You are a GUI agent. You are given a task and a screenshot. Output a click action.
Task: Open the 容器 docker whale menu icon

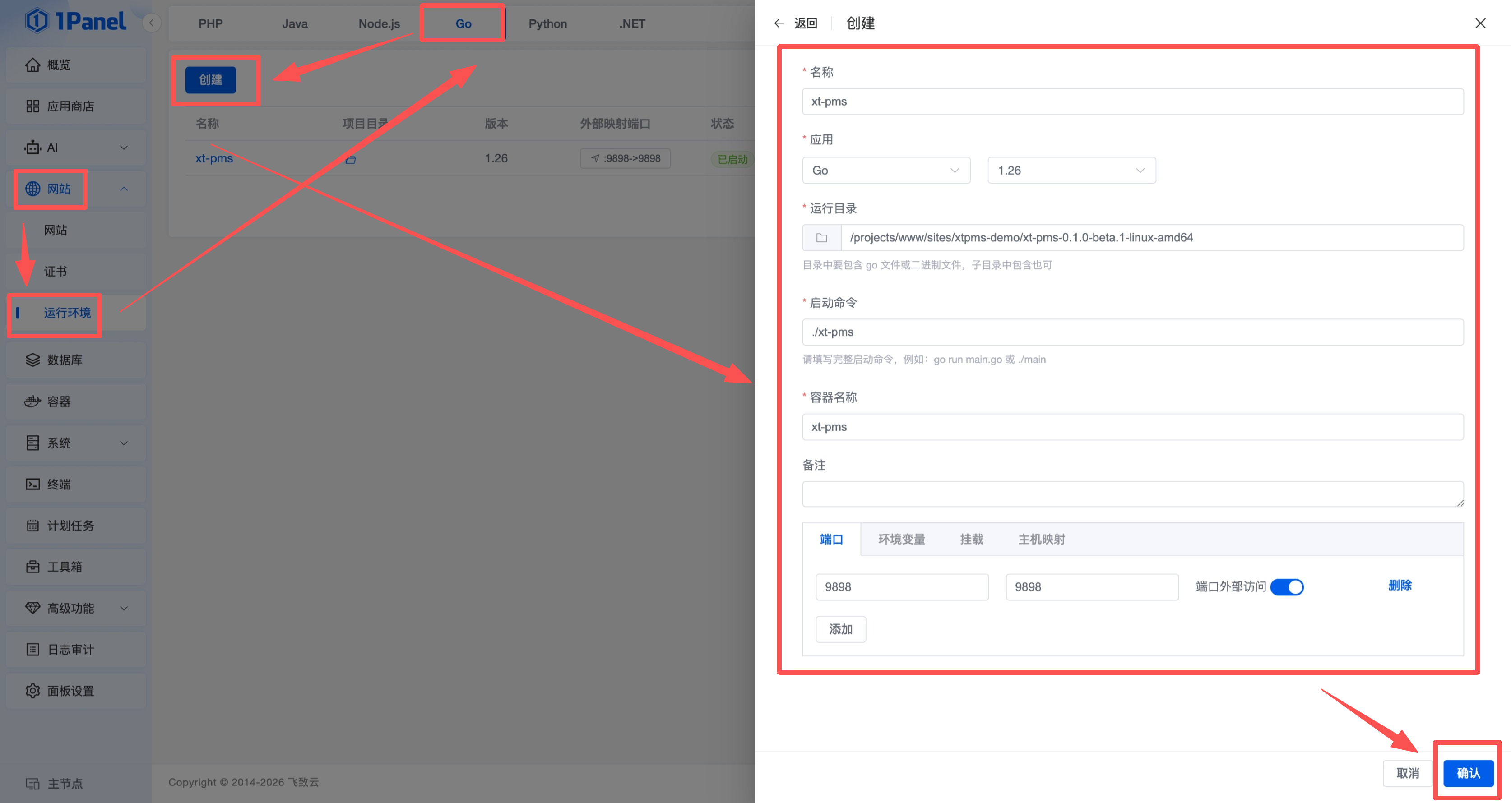pos(32,401)
